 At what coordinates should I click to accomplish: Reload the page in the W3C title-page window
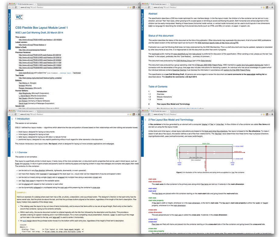[16, 7]
